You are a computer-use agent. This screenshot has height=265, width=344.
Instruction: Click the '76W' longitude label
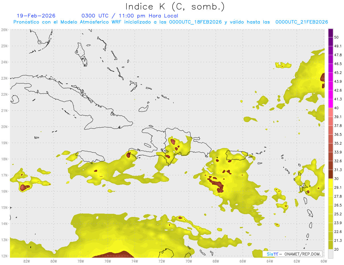point(107,261)
